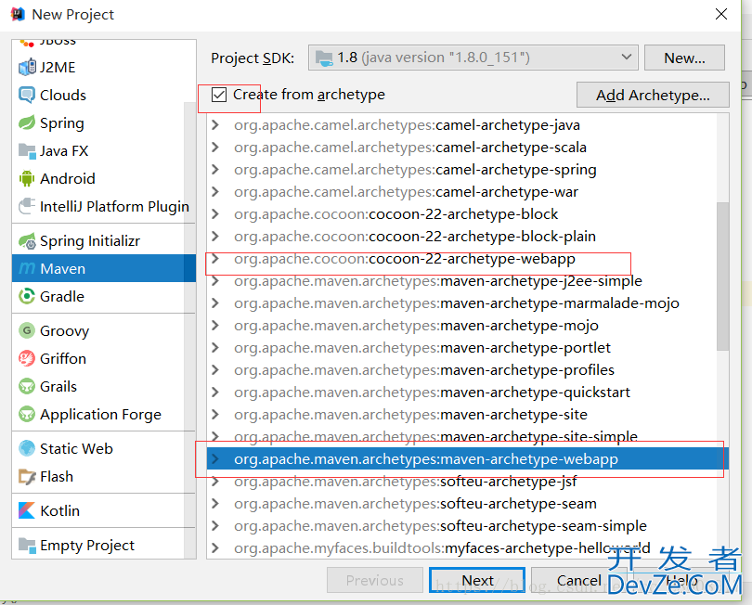The image size is (752, 605).
Task: Expand the selected maven-archetype-webapp entry
Action: (215, 458)
